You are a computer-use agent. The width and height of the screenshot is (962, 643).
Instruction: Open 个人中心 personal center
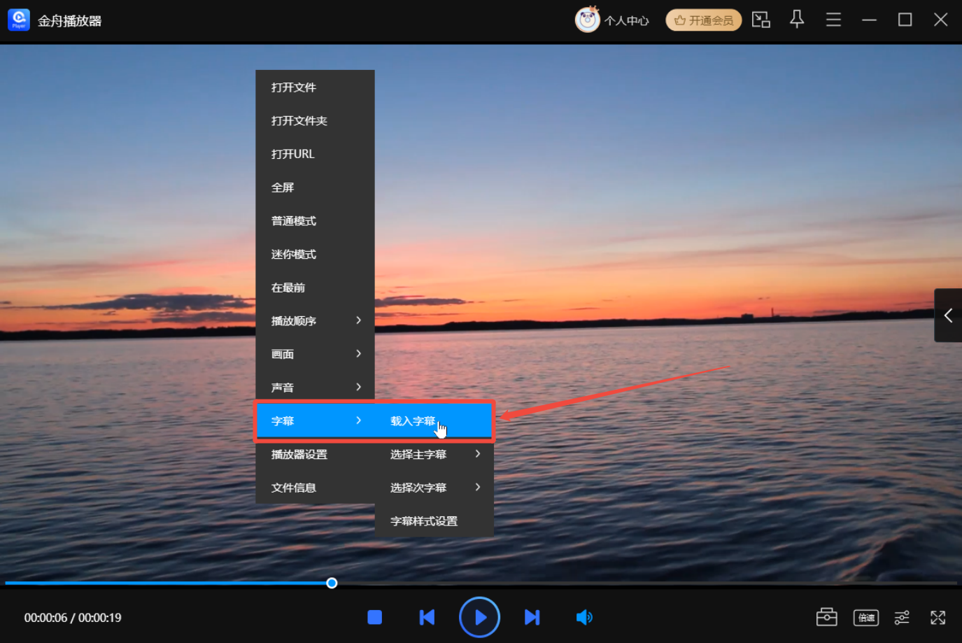(x=627, y=21)
